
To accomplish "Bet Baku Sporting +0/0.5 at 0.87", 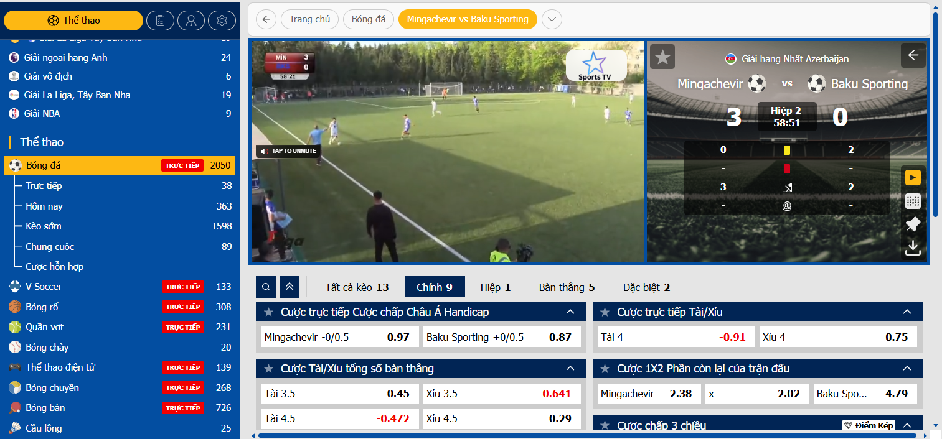I will 502,337.
